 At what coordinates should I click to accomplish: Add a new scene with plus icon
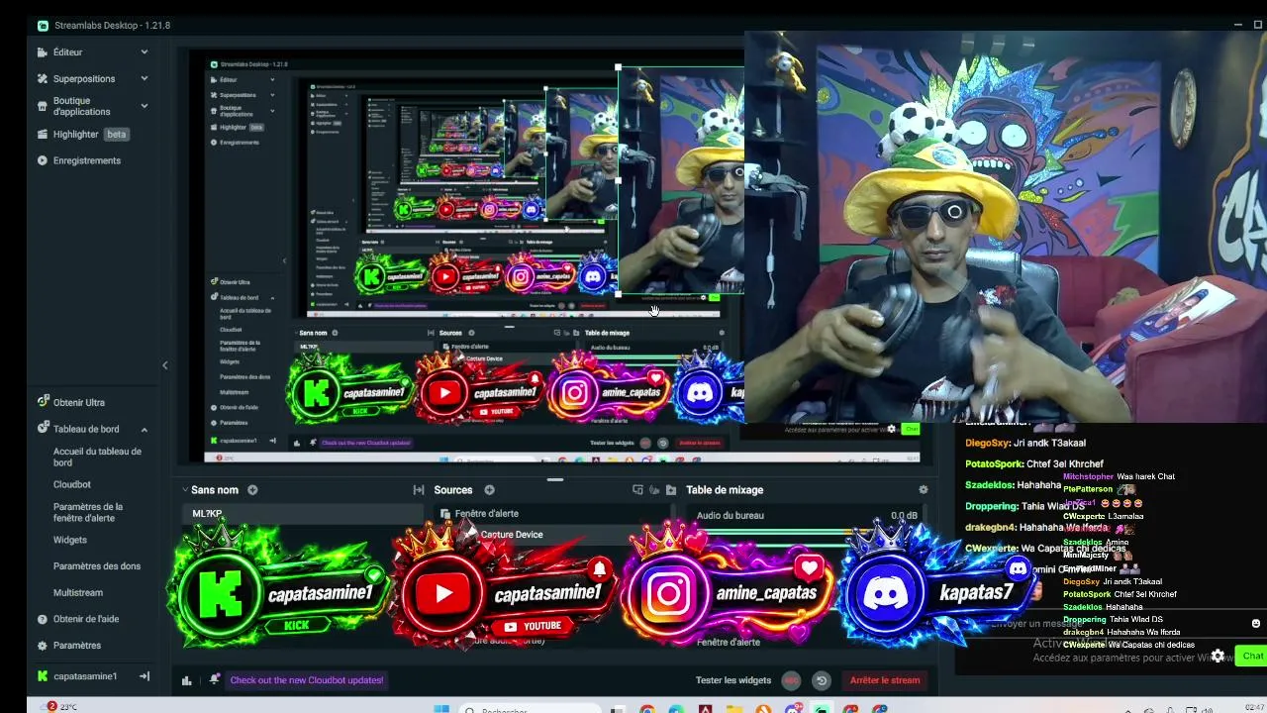tap(252, 490)
